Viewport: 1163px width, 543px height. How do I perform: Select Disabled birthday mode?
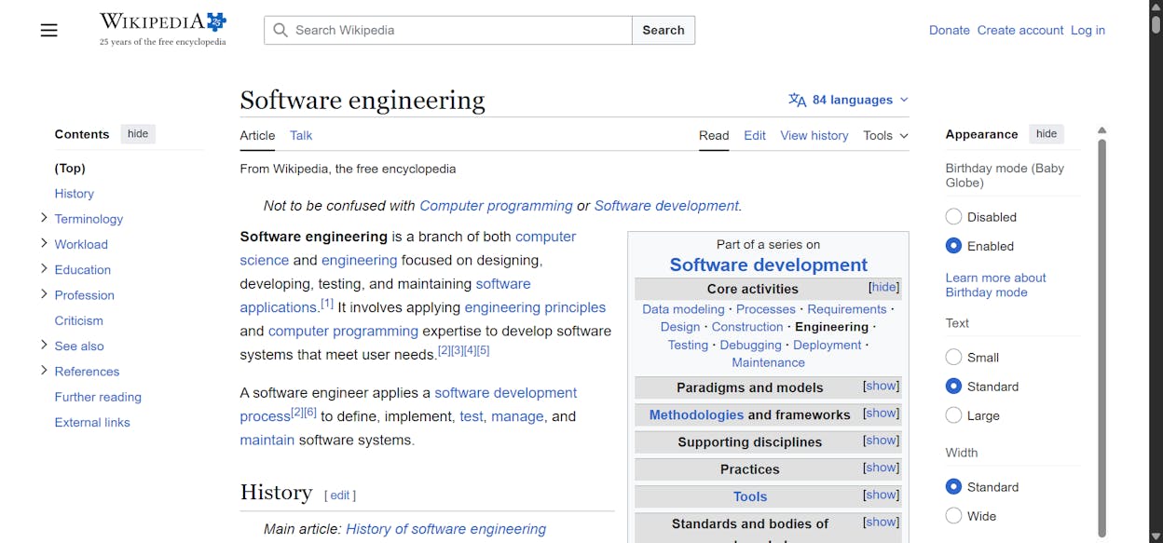(953, 217)
